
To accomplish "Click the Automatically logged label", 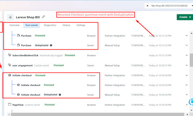I will (x=51, y=55).
